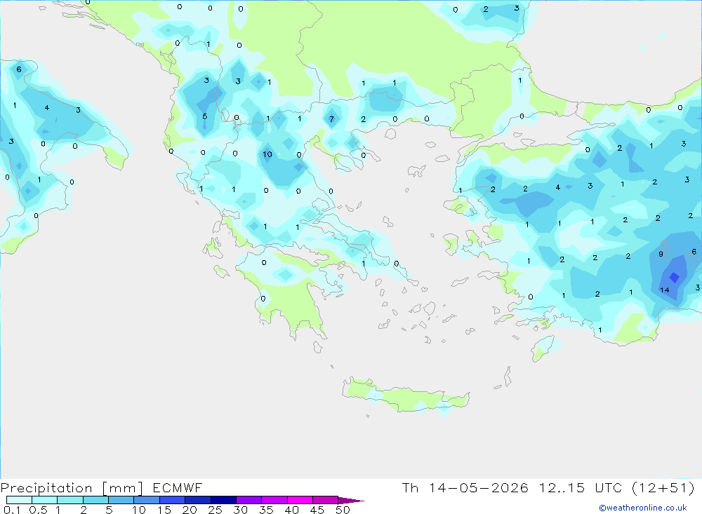This screenshot has width=702, height=514.
Task: Click the '(12+51)' forecast offset text
Action: click(x=663, y=488)
